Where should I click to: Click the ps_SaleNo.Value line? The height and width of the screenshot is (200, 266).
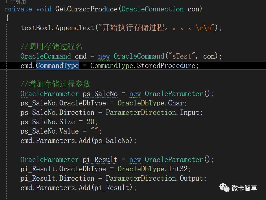[x=61, y=131]
